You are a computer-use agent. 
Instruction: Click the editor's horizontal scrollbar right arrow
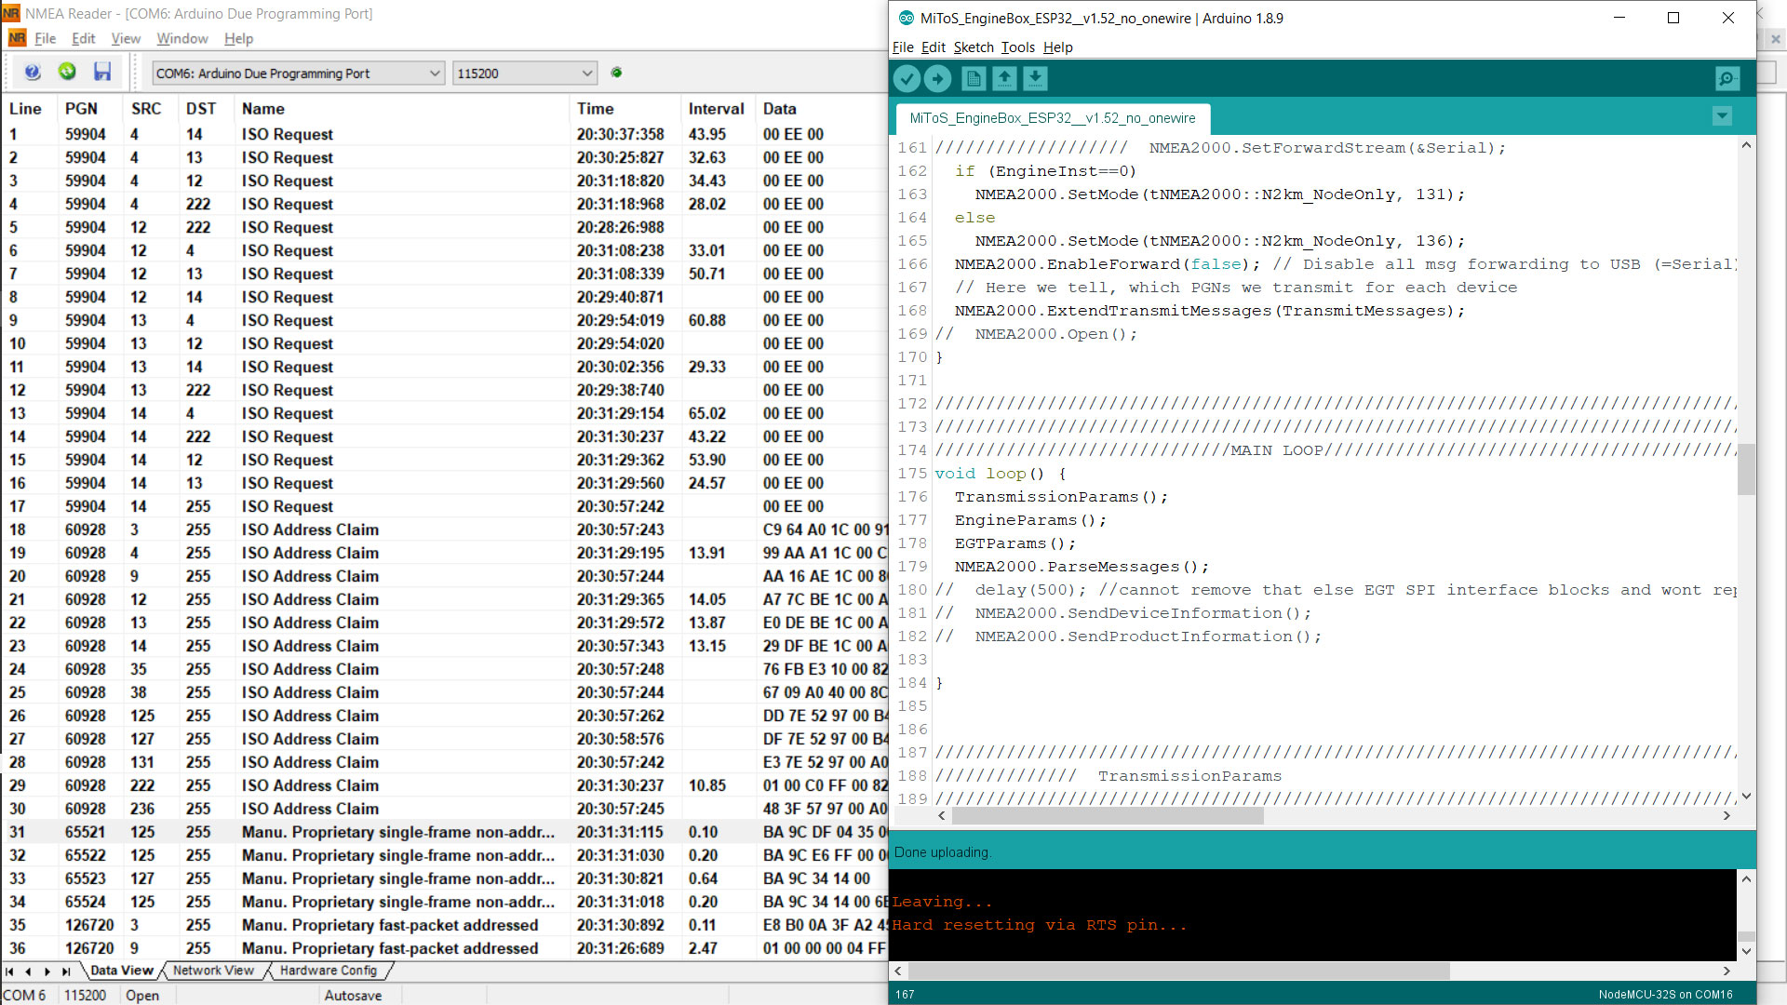1727,815
